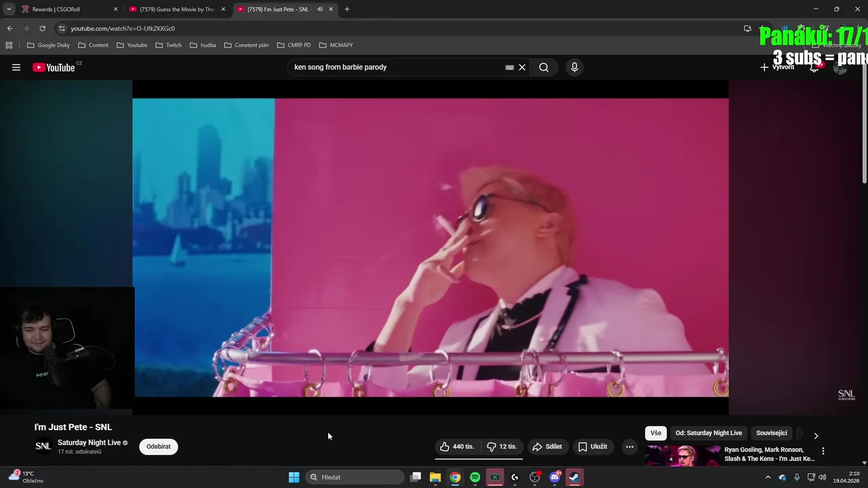Open more actions three-dot menu under video
Image resolution: width=868 pixels, height=488 pixels.
[x=629, y=447]
